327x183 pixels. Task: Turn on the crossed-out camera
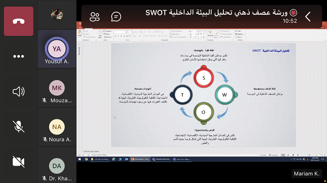pos(19,162)
